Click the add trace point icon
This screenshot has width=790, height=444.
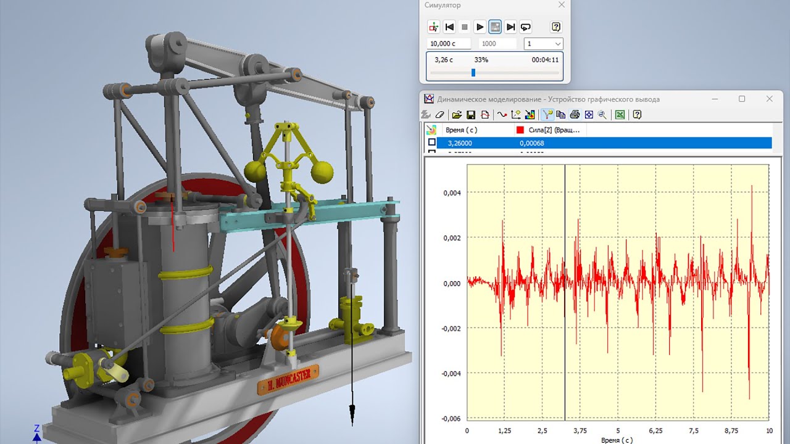[x=516, y=115]
